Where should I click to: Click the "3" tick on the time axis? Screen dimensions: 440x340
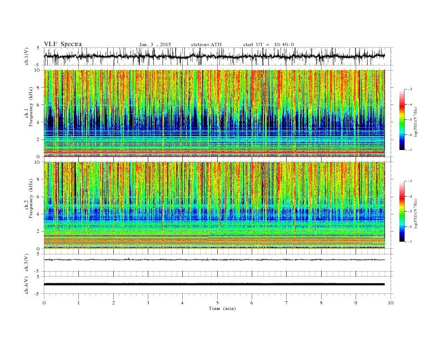tap(148, 303)
